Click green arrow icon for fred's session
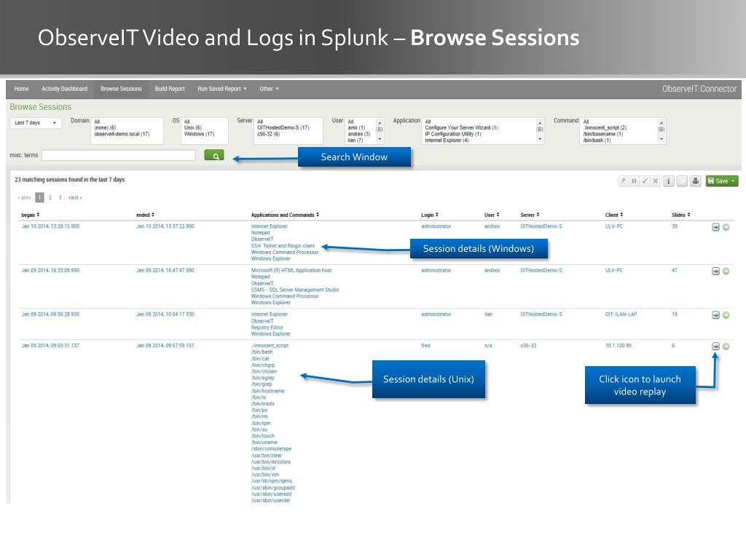This screenshot has height=559, width=746. [726, 346]
